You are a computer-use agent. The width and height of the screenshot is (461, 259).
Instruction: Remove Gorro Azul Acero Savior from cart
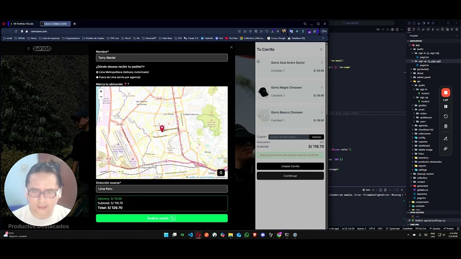pyautogui.click(x=322, y=63)
